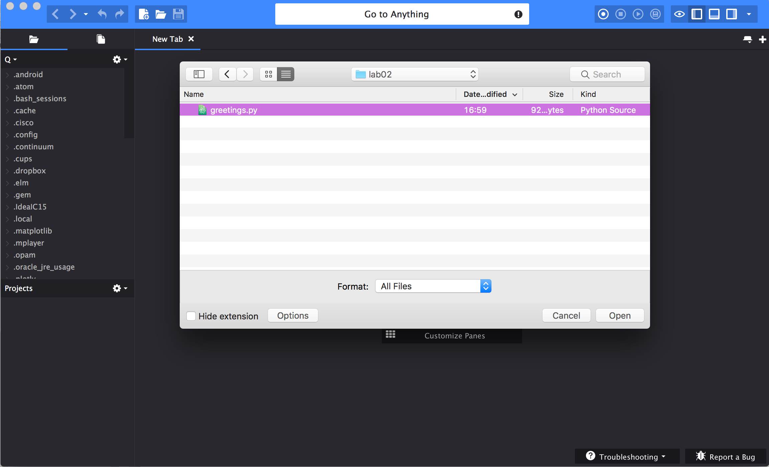This screenshot has height=467, width=769.
Task: Switch to the Open Files sidebar icon
Action: (x=101, y=39)
